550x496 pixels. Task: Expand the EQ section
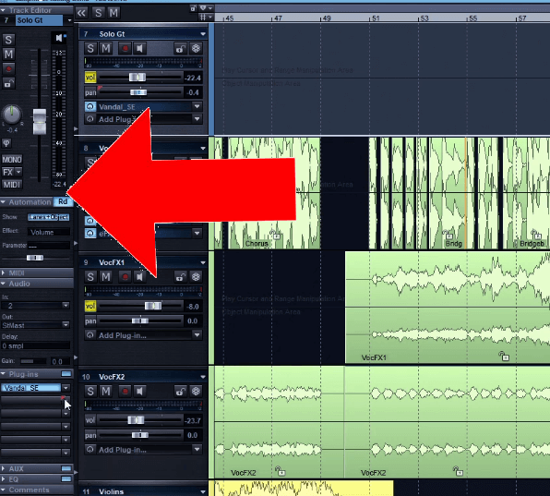[x=3, y=479]
